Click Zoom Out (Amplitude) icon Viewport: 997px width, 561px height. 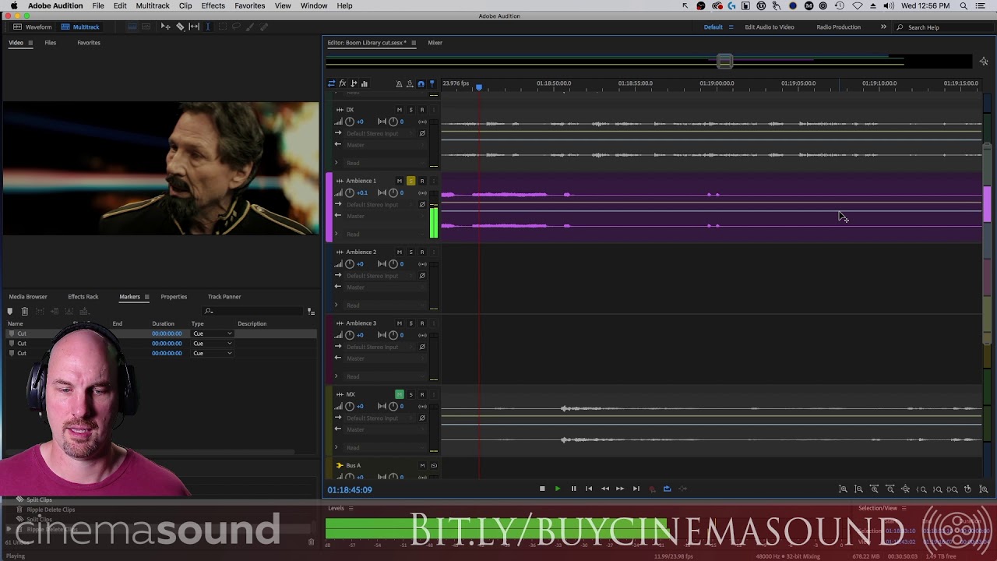[x=858, y=489]
